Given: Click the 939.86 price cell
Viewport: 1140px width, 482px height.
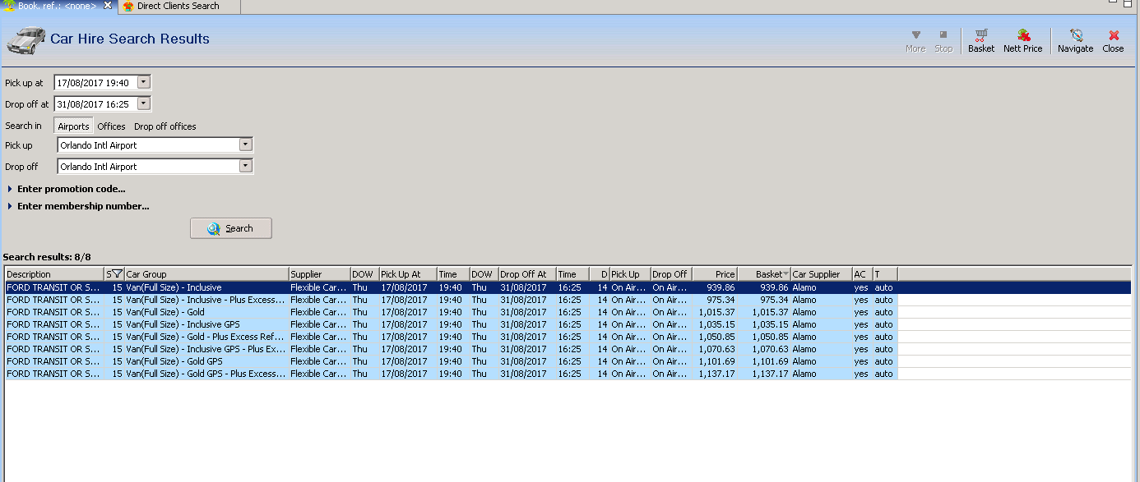Looking at the screenshot, I should (715, 287).
